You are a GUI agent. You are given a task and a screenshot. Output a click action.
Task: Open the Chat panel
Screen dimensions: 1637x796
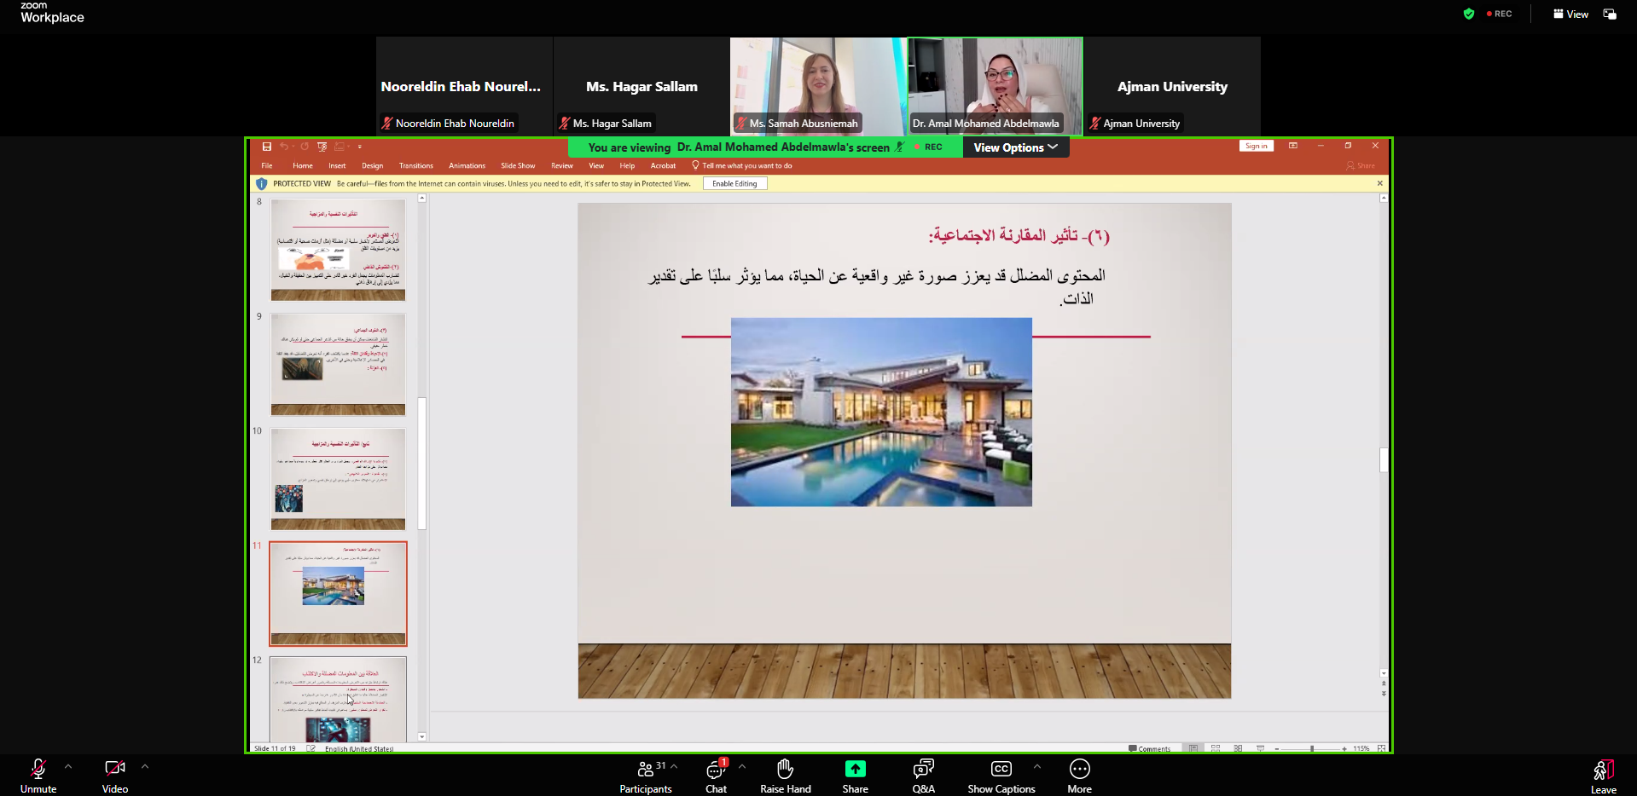pyautogui.click(x=716, y=775)
